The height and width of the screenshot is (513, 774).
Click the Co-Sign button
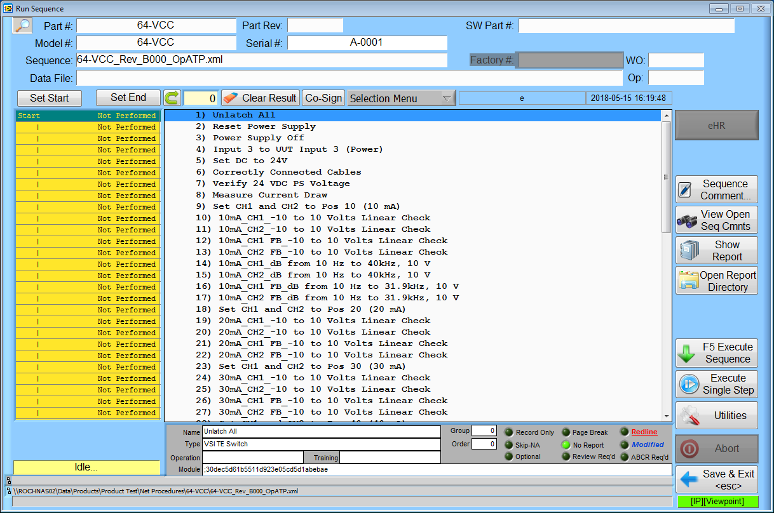(323, 98)
